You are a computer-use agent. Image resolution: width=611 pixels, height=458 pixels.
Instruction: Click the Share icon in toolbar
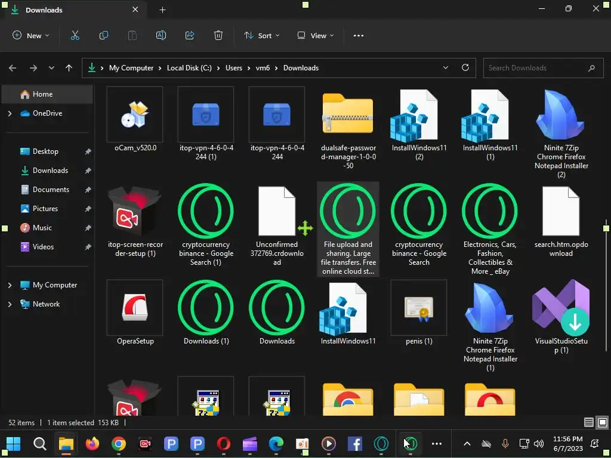tap(190, 35)
